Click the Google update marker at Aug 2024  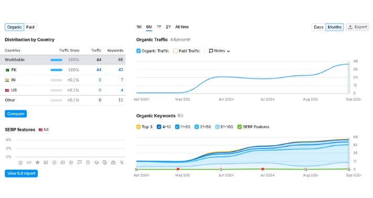coord(306,170)
